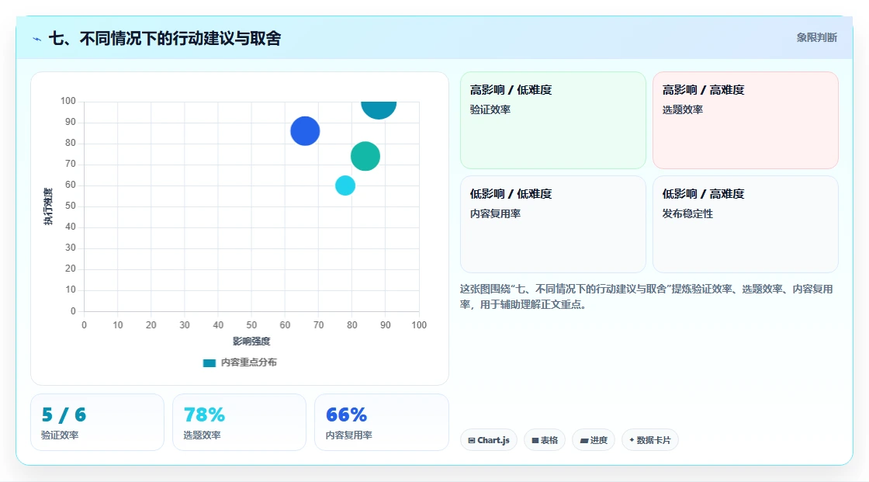Viewport: 869px width, 482px height.
Task: Click the Y-axis tick label 50
Action: pyautogui.click(x=71, y=206)
